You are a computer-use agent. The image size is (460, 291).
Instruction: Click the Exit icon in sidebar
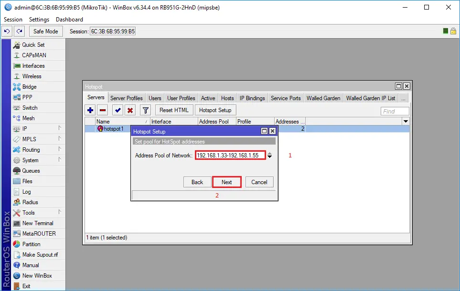[17, 286]
